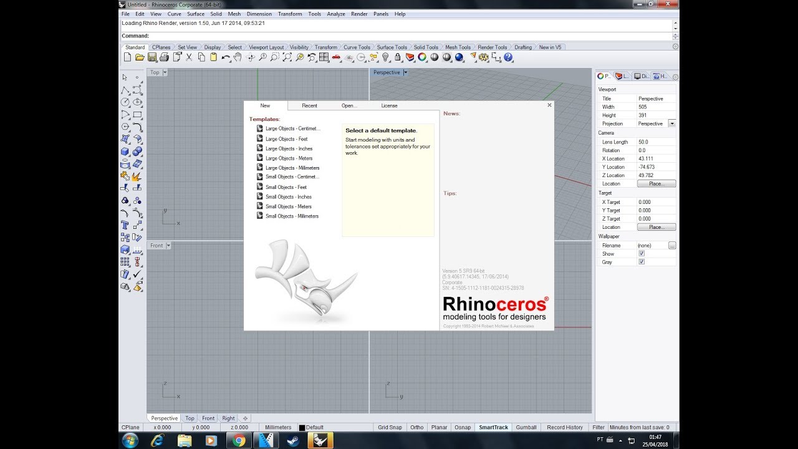The width and height of the screenshot is (798, 449).
Task: Toggle the Show wallpaper checkbox
Action: [x=642, y=254]
